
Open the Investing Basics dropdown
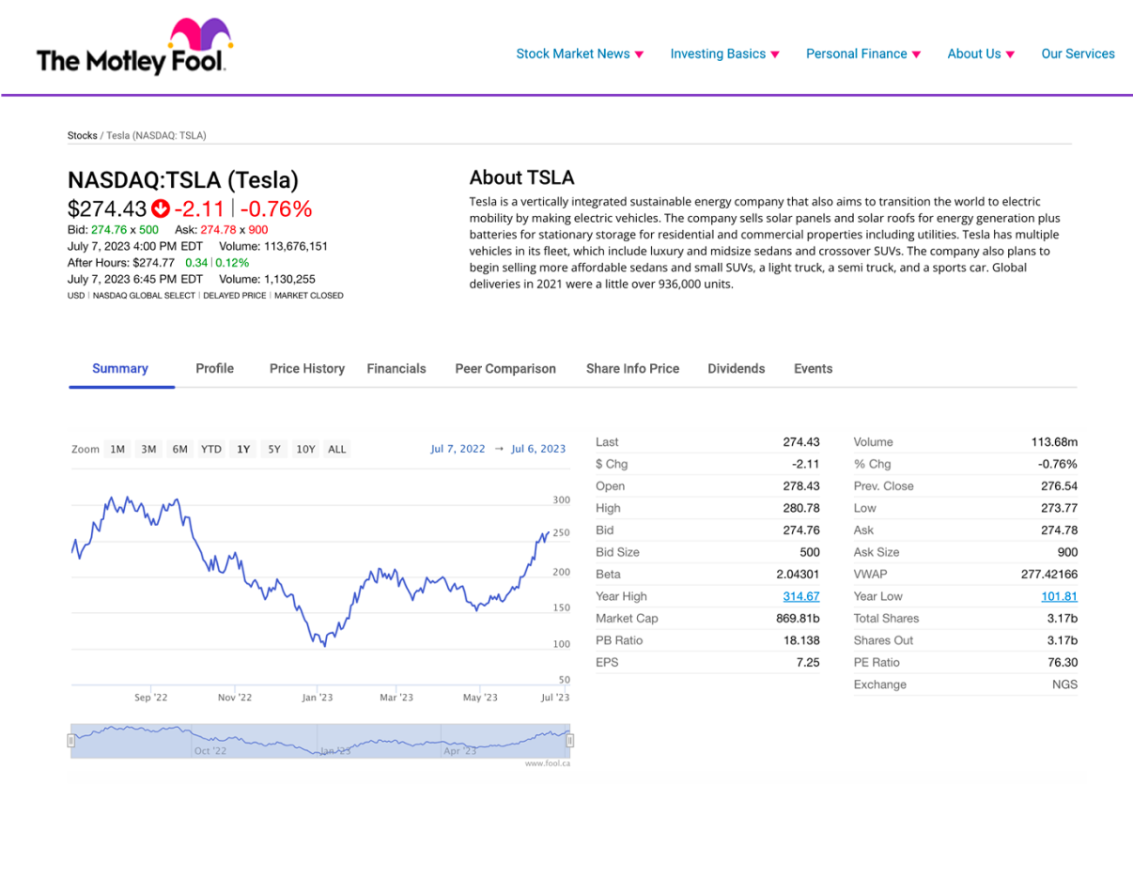[x=724, y=54]
